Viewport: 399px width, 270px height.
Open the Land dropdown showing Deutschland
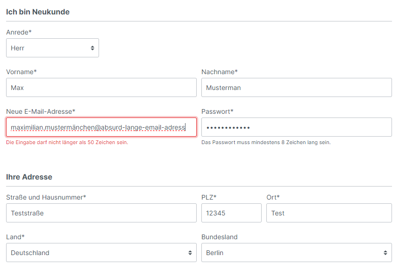(101, 252)
